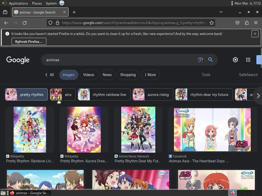Viewport: 262px width, 196px height.
Task: Filter by the aira chip
Action: 63,94
